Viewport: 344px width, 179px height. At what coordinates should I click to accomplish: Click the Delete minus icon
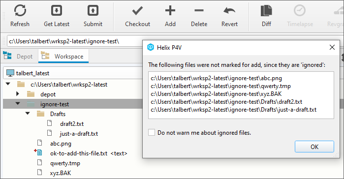(x=199, y=10)
